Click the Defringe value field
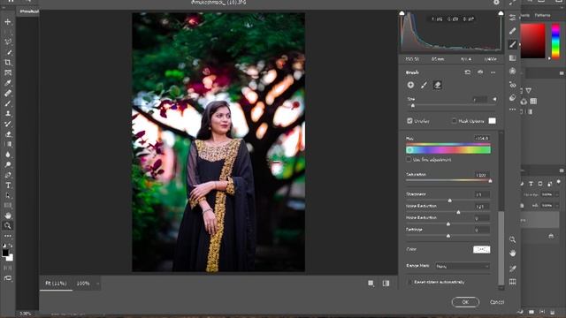The height and width of the screenshot is (318, 566). pyautogui.click(x=482, y=230)
